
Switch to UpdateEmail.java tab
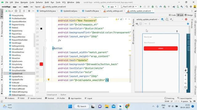tap(70, 11)
